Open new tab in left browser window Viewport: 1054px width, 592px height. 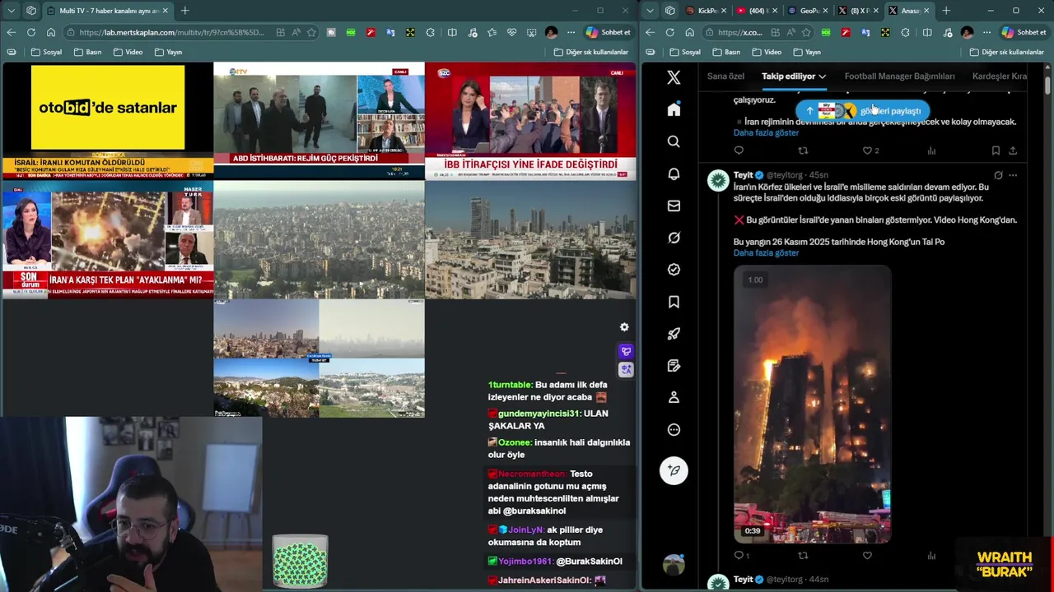click(184, 11)
